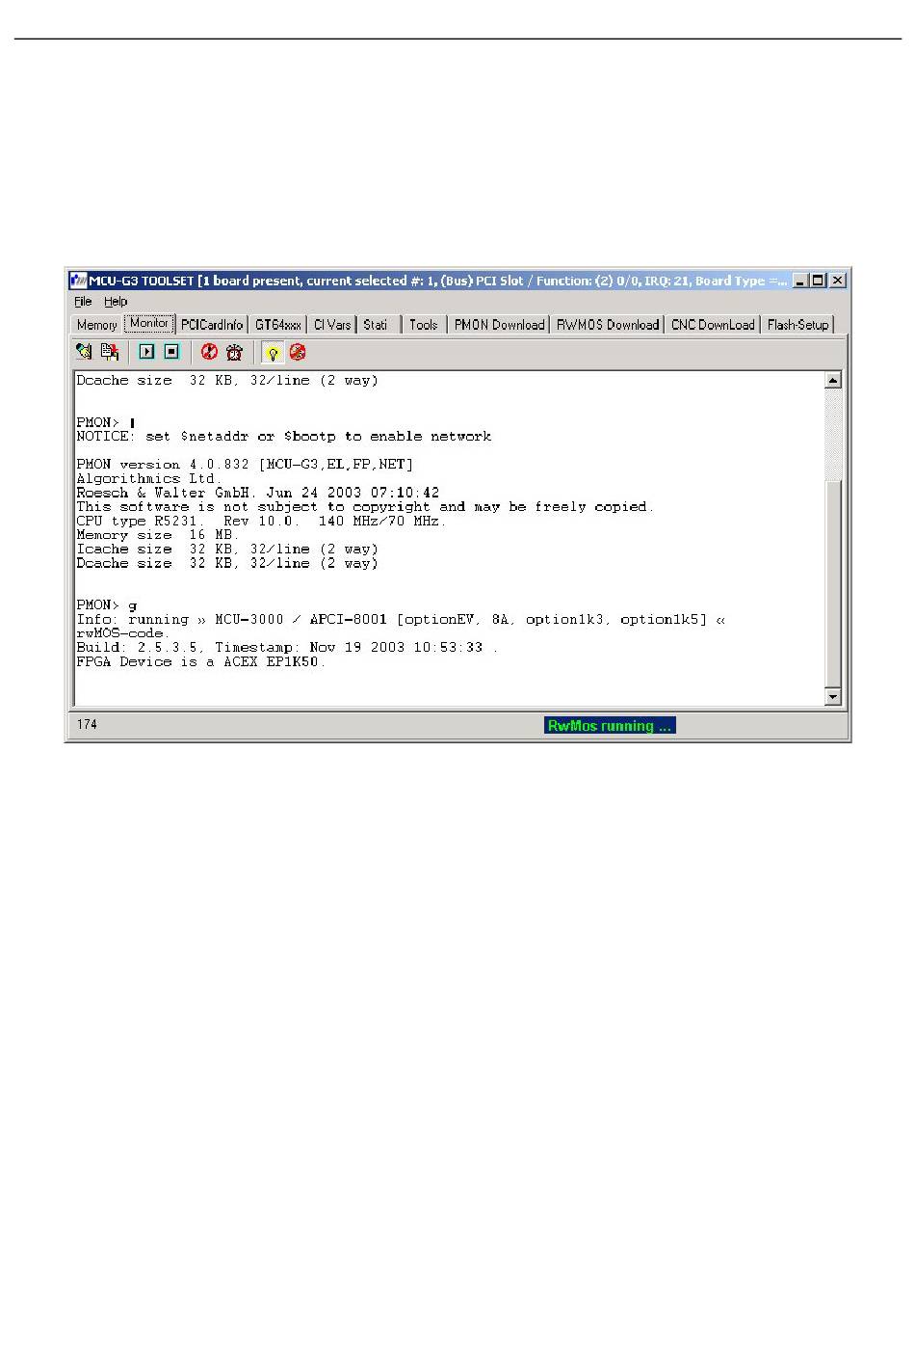Click the 'rwMOS-code.' line
915x1369 pixels.
(123, 633)
